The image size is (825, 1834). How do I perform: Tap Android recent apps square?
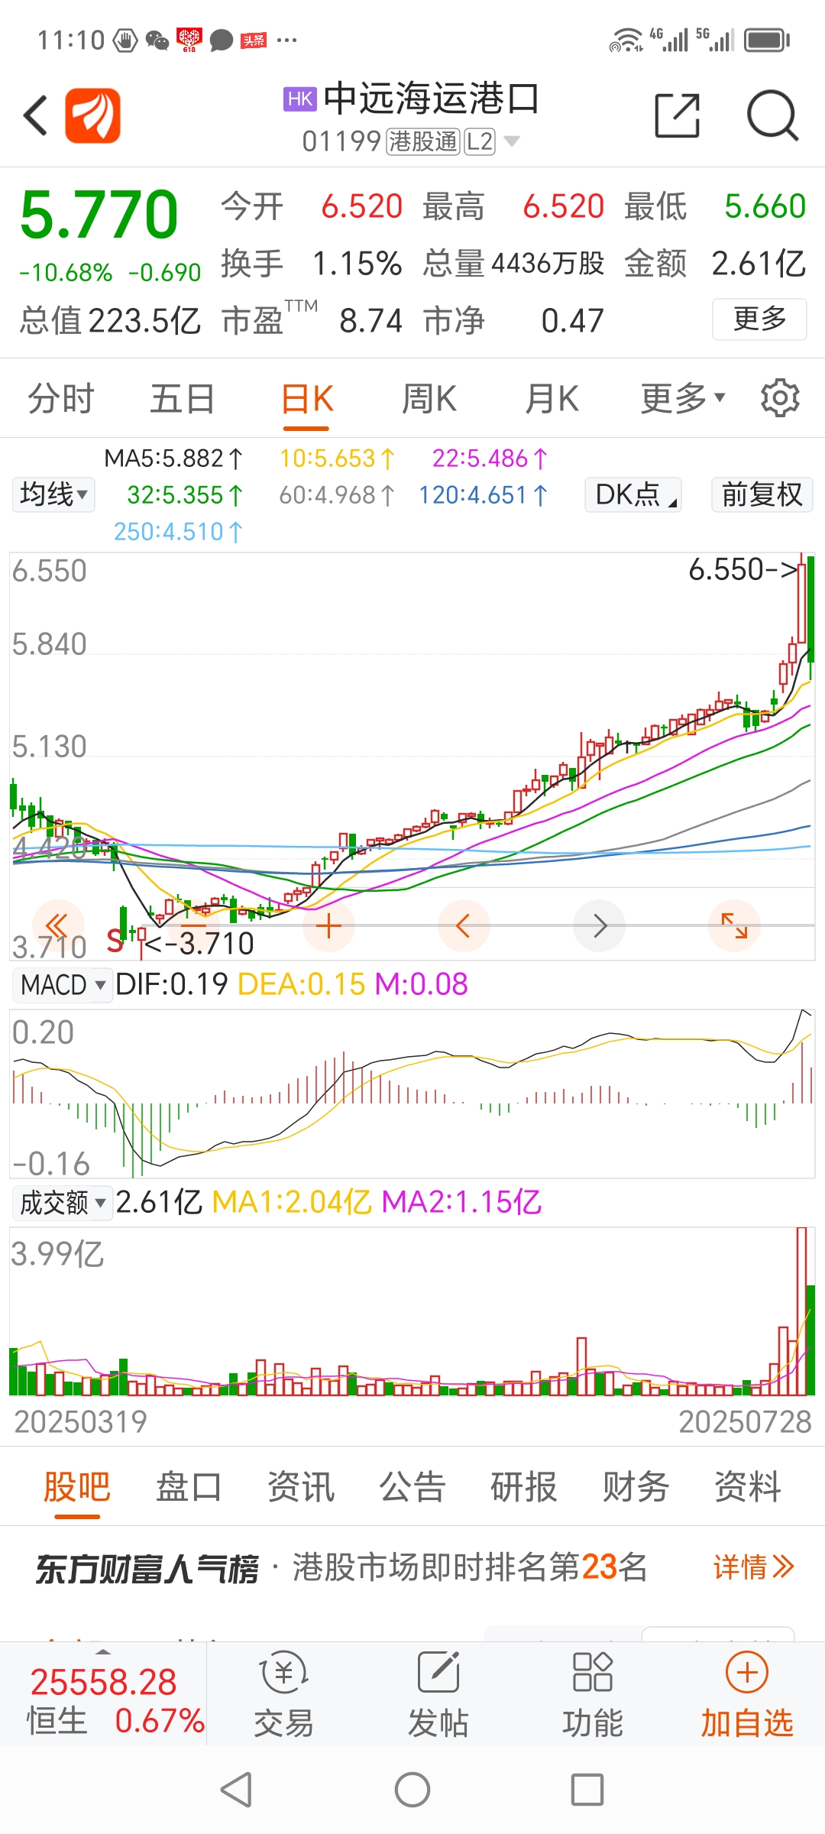point(587,1790)
